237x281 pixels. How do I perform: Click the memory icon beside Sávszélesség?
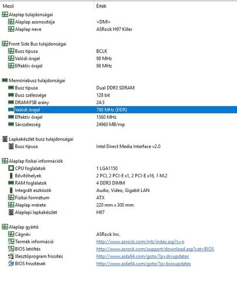(11, 124)
